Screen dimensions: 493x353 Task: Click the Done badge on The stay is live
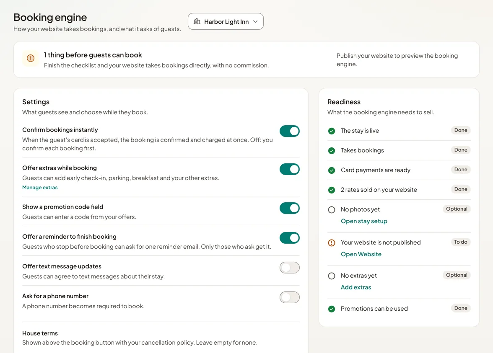point(461,130)
